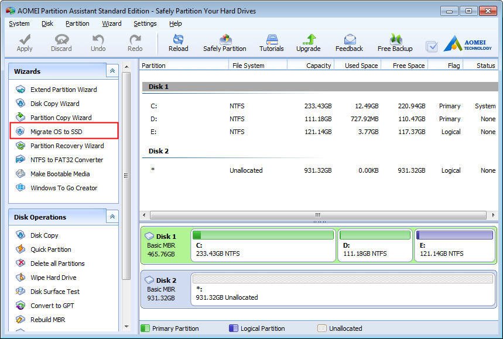
Task: Select the C: partition bar in Disk 1
Action: pos(263,245)
